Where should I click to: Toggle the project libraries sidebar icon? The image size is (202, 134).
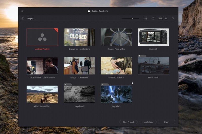[23, 18]
